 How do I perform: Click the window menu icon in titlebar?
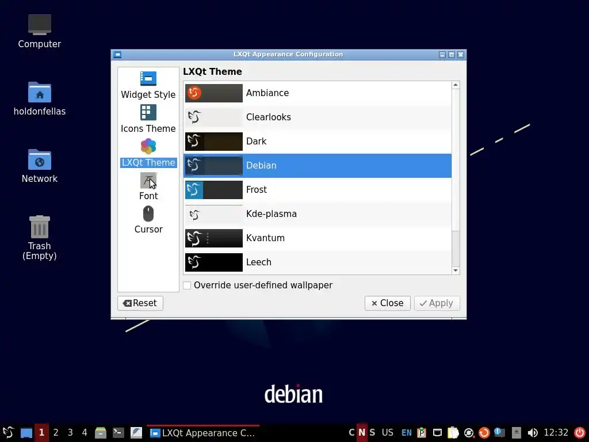click(117, 55)
